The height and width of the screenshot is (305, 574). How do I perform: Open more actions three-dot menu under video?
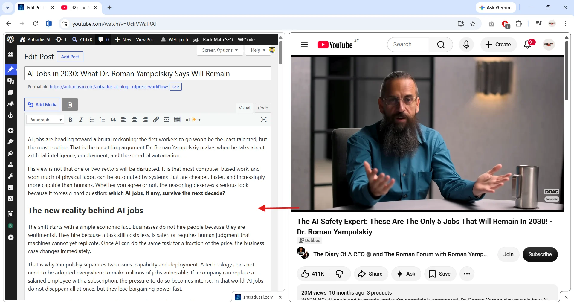coord(467,274)
